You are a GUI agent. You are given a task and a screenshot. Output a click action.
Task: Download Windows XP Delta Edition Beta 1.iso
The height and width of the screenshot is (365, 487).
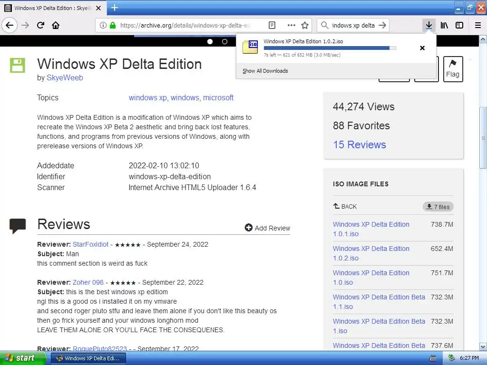click(x=379, y=326)
